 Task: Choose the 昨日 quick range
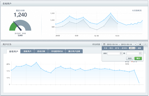(x=111, y=48)
